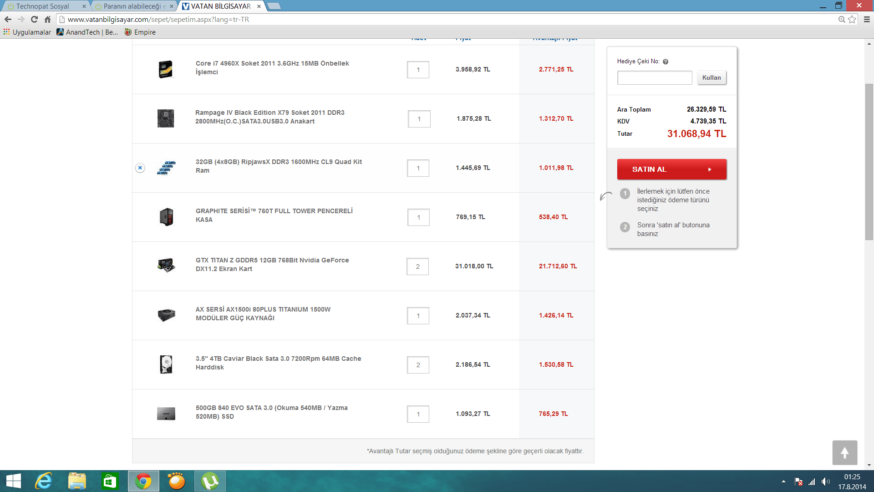Click the volume speaker tray icon
The height and width of the screenshot is (492, 874).
[x=825, y=482]
